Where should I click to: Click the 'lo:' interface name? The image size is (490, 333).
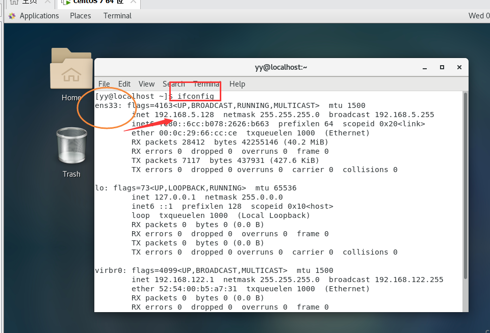[x=101, y=188]
